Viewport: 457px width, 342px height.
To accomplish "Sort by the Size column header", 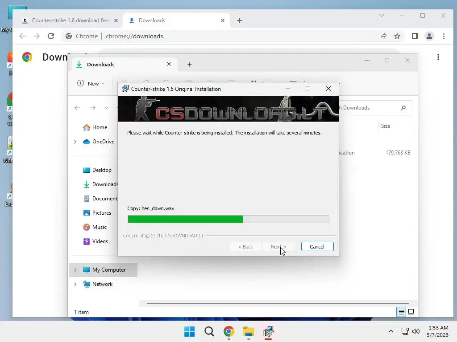I will point(385,126).
